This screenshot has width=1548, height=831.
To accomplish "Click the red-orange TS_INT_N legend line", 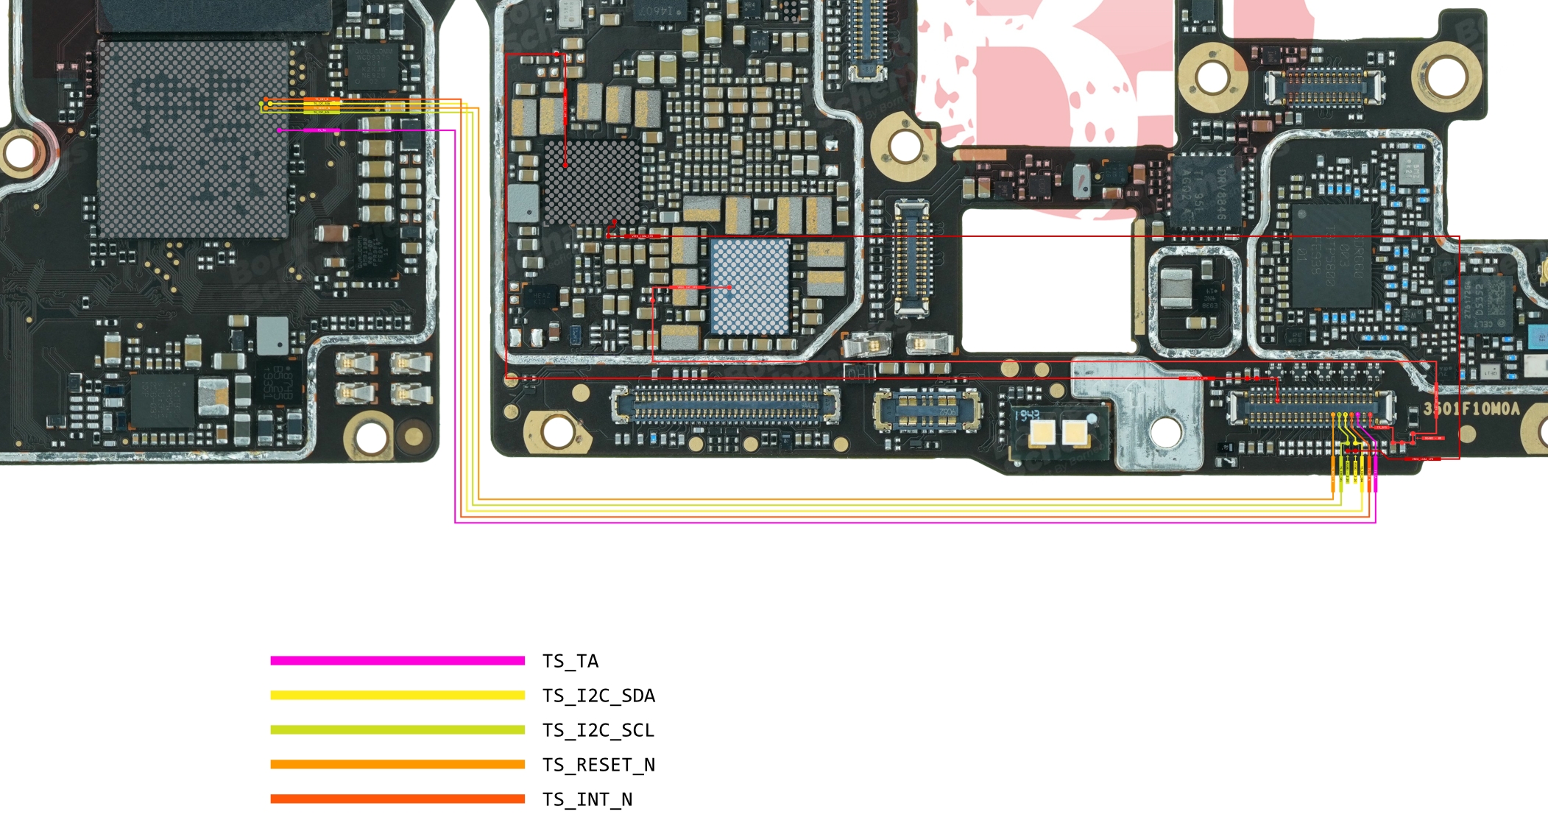I will pos(397,799).
